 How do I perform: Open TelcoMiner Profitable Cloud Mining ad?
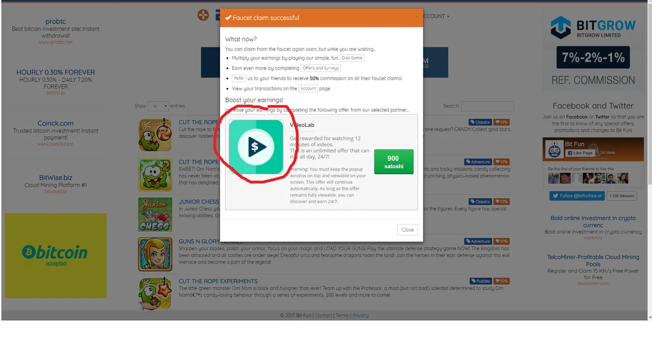pyautogui.click(x=593, y=260)
